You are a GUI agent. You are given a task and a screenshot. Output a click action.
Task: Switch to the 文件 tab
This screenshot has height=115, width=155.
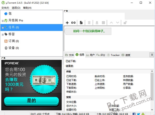[x=69, y=55]
